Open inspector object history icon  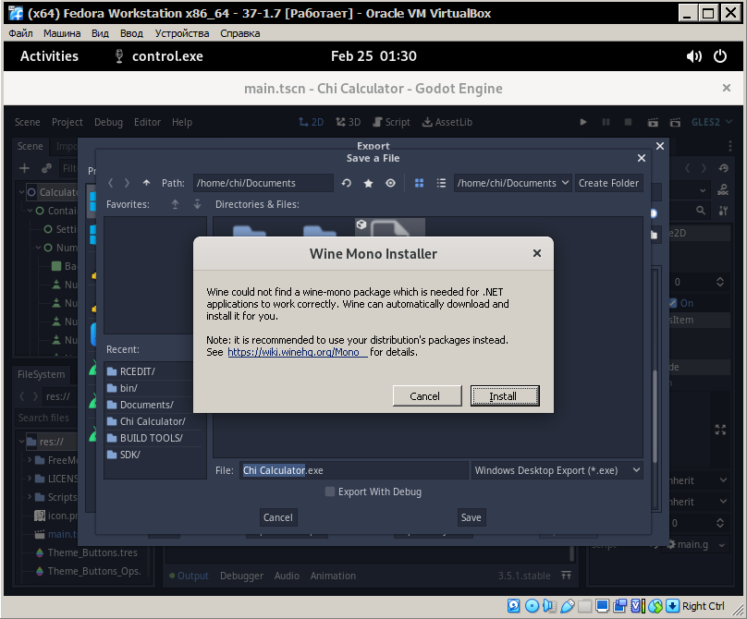click(x=724, y=168)
